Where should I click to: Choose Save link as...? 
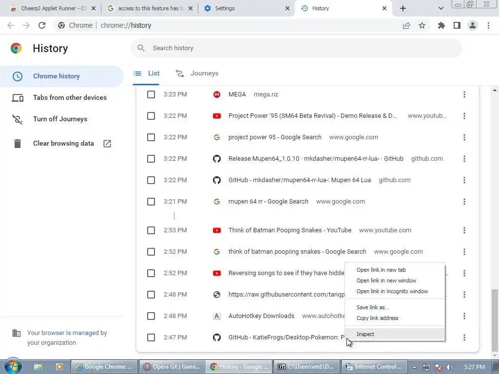(x=395, y=307)
